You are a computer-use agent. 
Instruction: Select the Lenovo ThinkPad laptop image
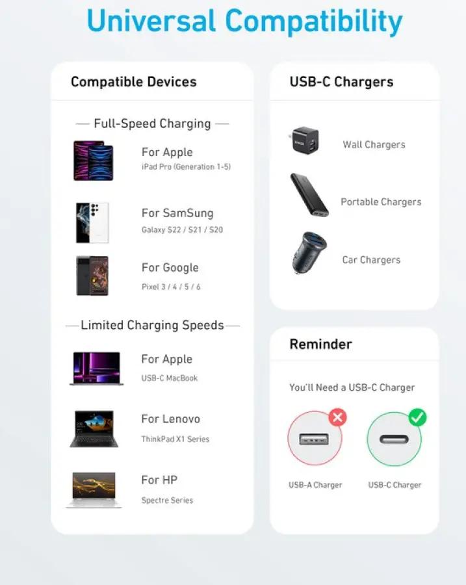click(x=94, y=429)
